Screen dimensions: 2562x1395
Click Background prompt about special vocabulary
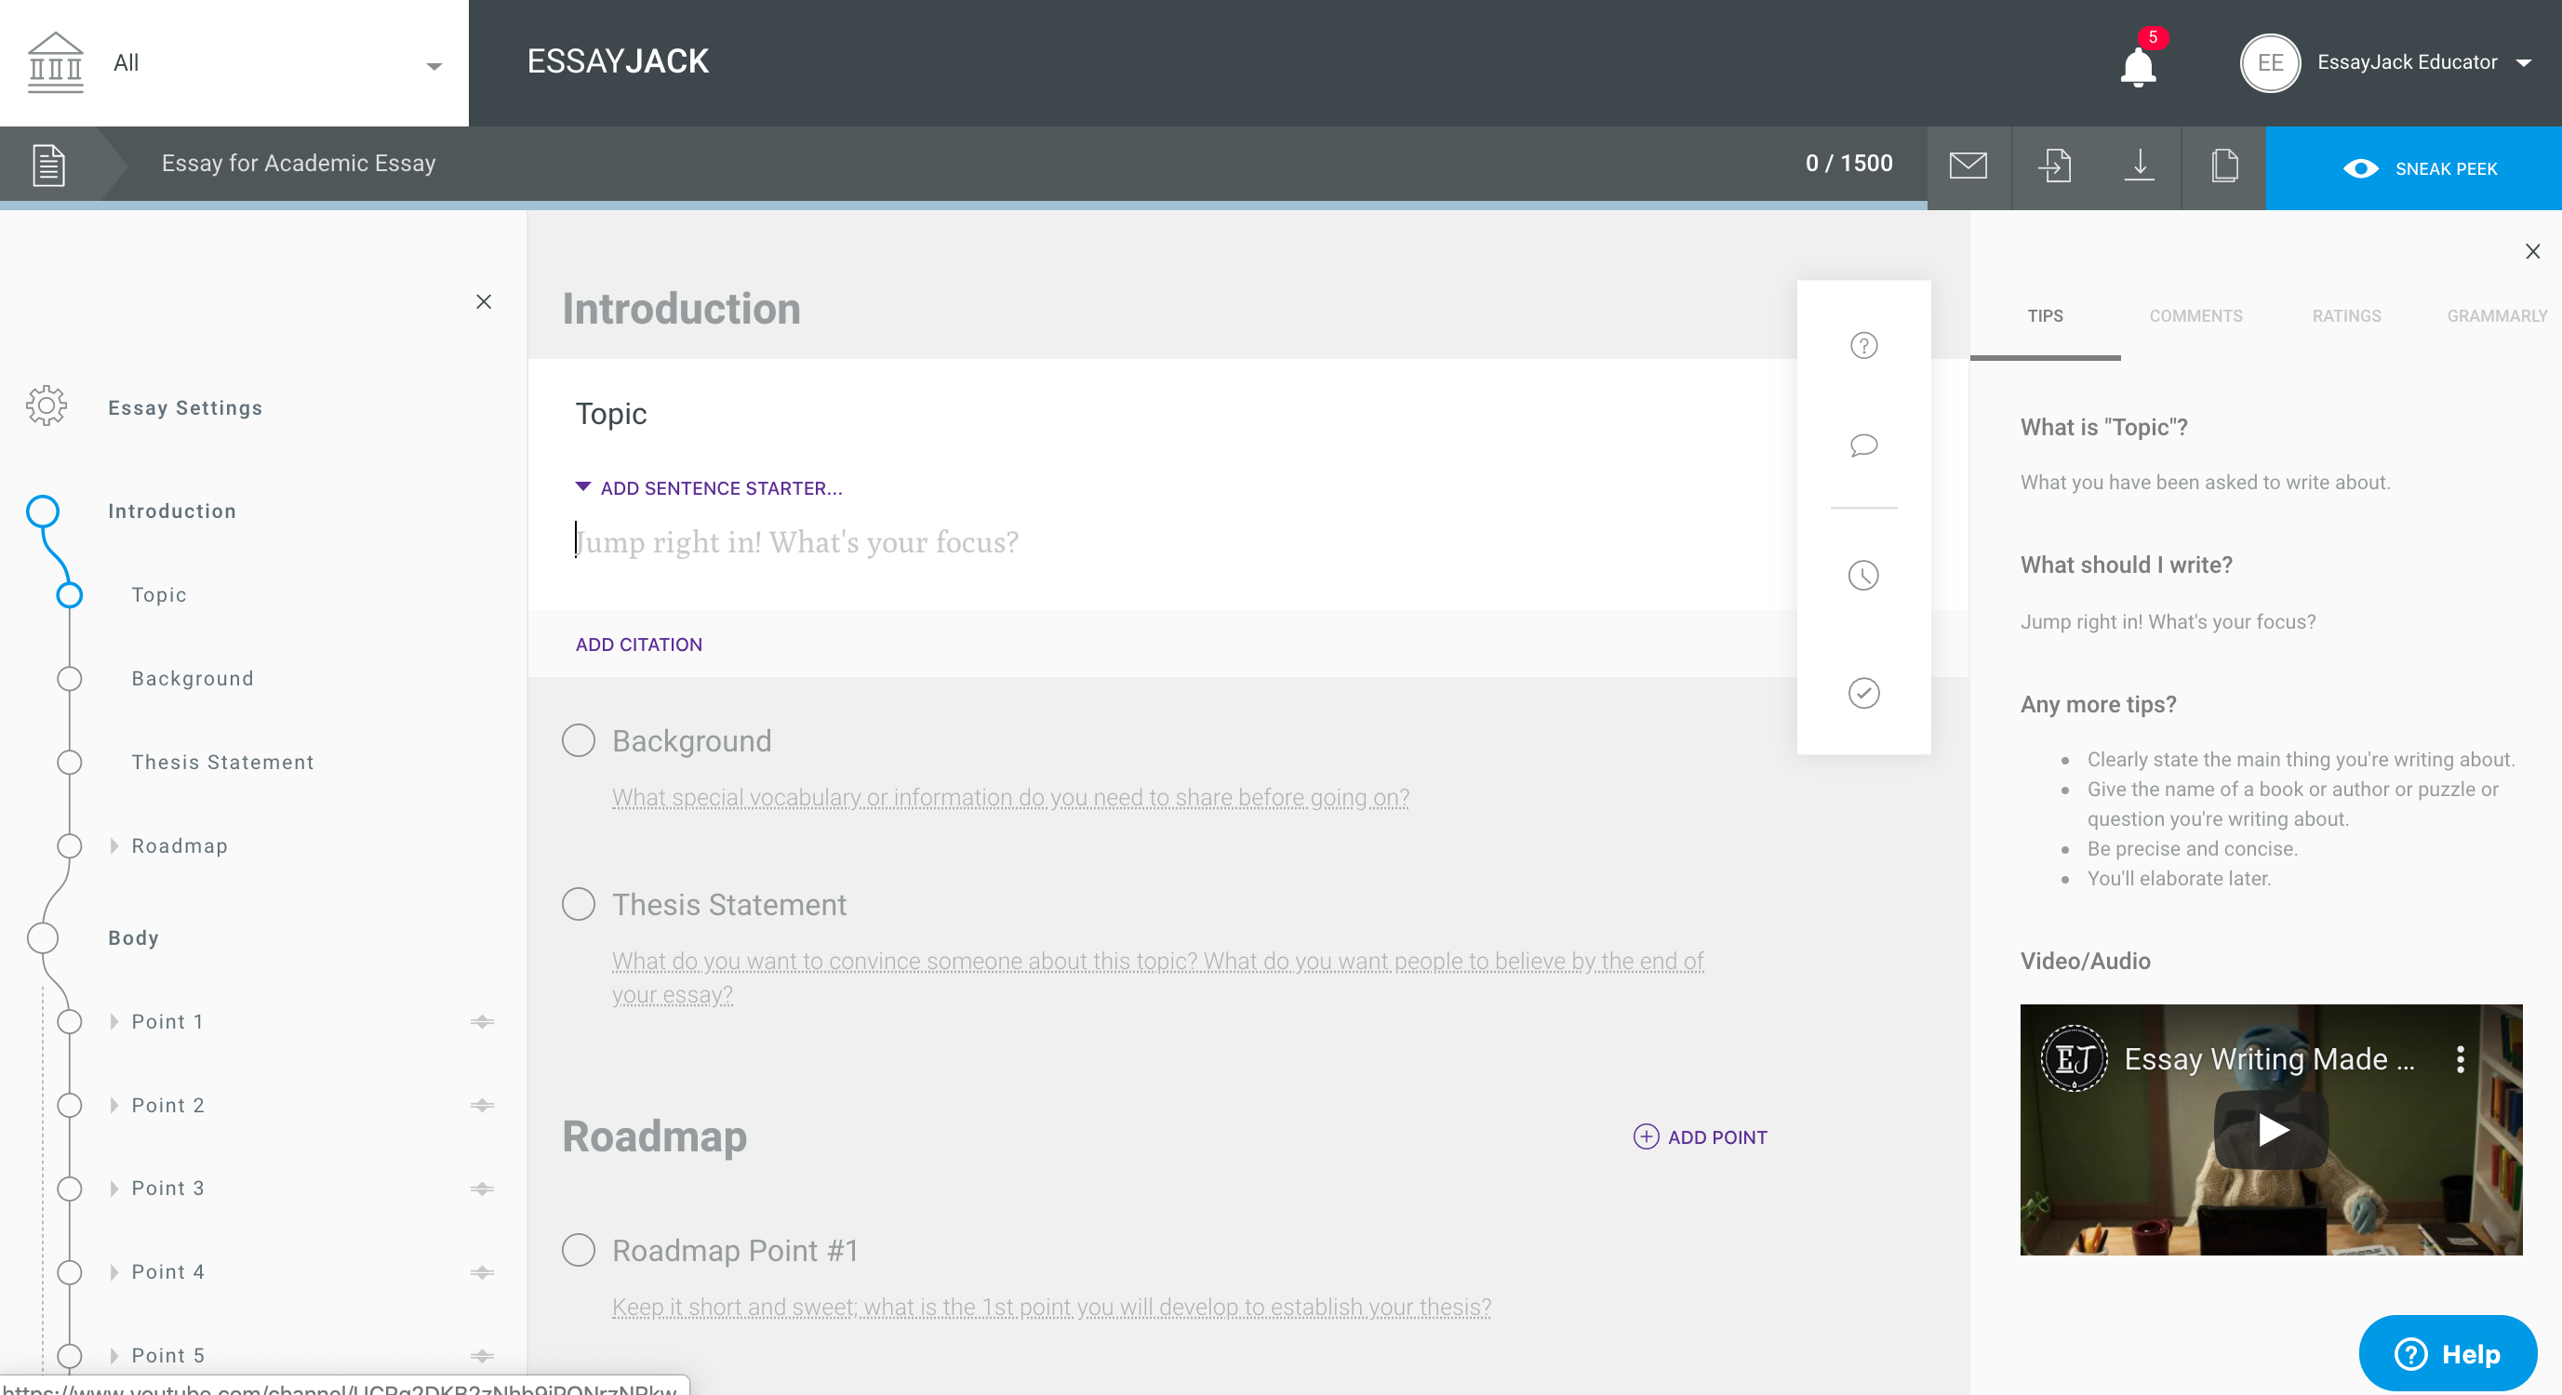point(1010,797)
